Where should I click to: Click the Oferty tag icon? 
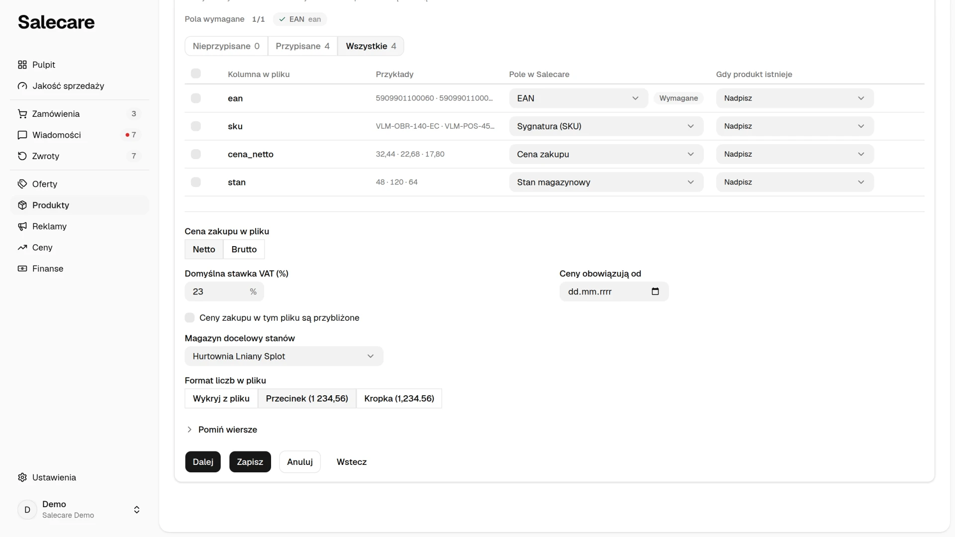click(22, 184)
